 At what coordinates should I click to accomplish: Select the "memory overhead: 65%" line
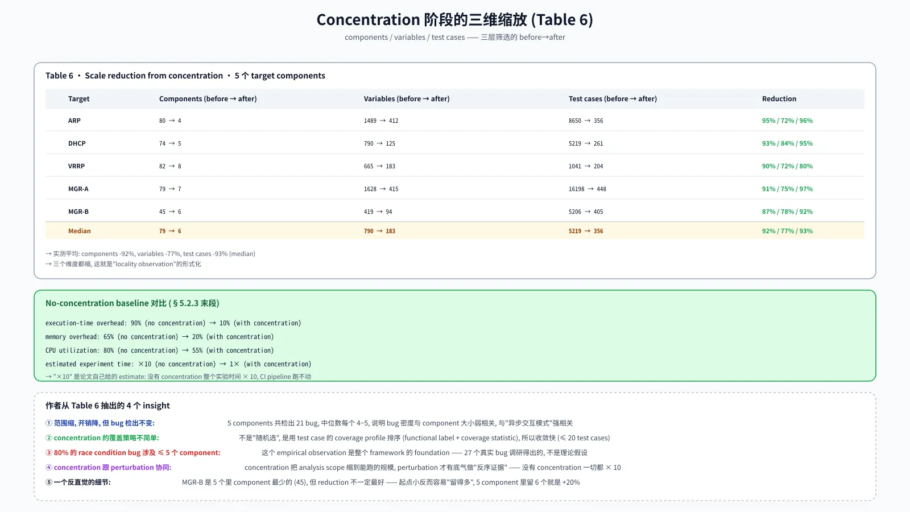click(x=160, y=337)
